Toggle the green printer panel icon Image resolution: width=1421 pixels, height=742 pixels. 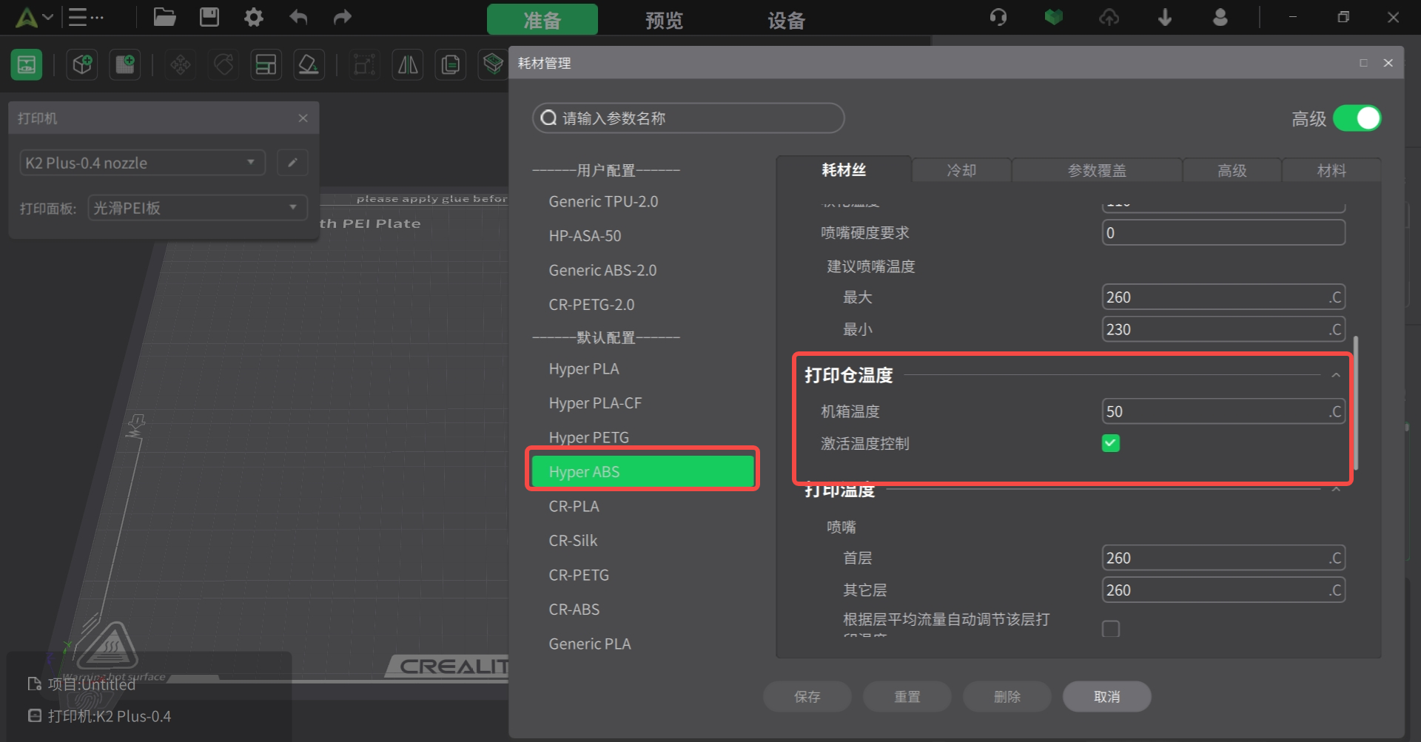27,65
